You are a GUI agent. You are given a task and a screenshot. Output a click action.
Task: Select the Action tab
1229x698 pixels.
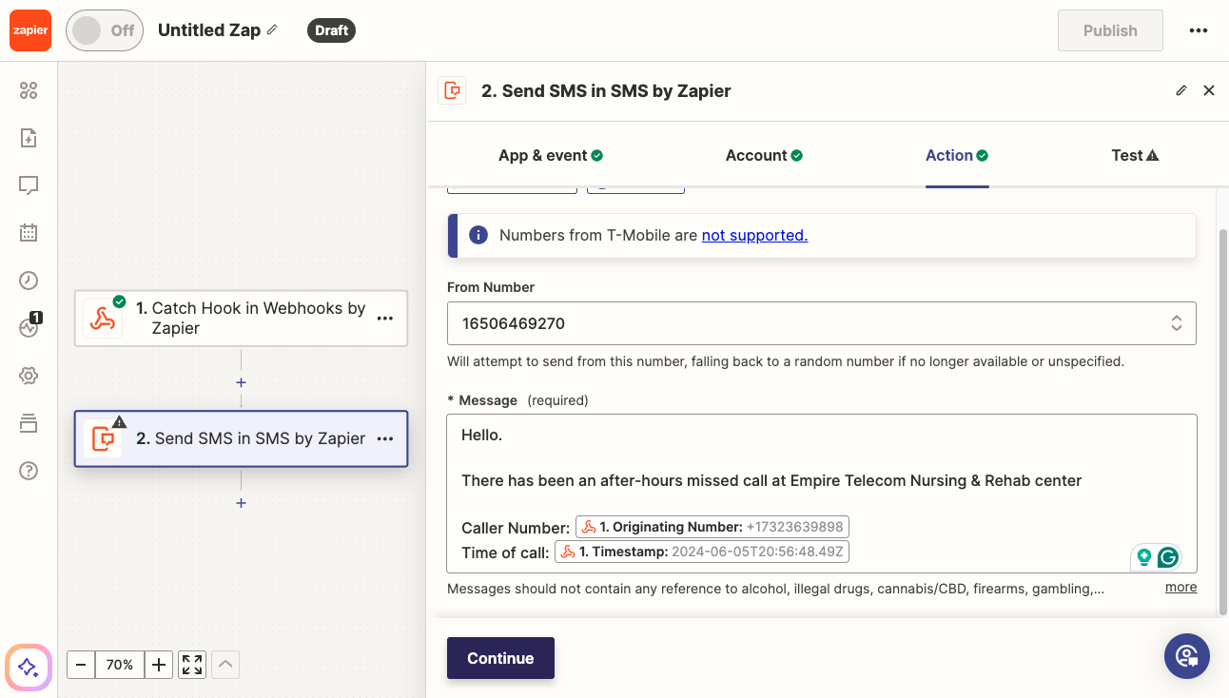tap(957, 155)
